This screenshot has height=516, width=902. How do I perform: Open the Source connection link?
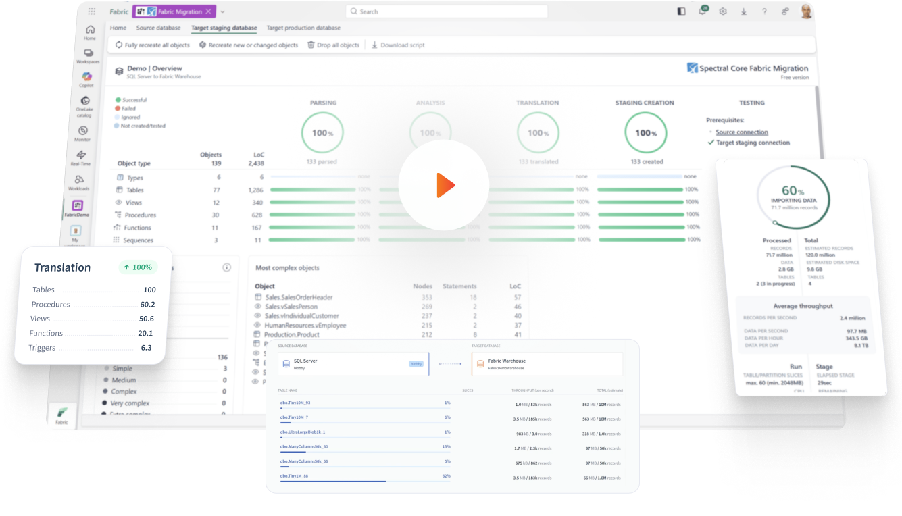tap(741, 132)
